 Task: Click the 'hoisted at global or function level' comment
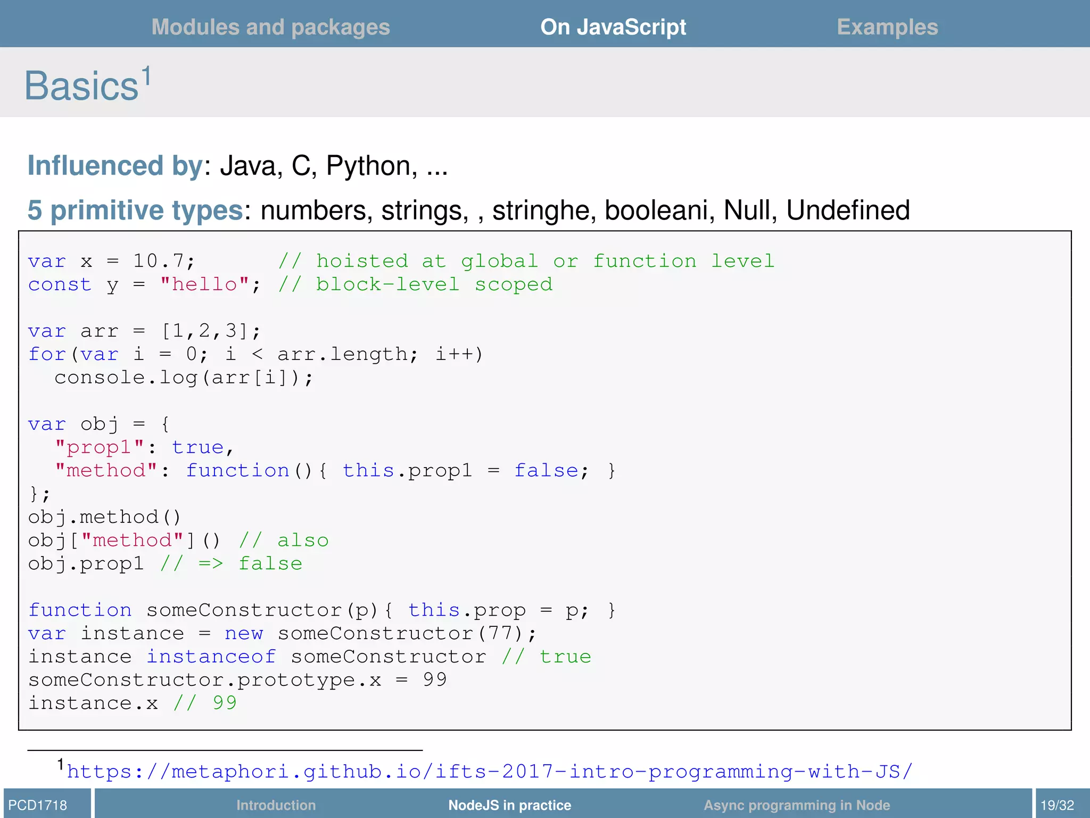coord(526,261)
